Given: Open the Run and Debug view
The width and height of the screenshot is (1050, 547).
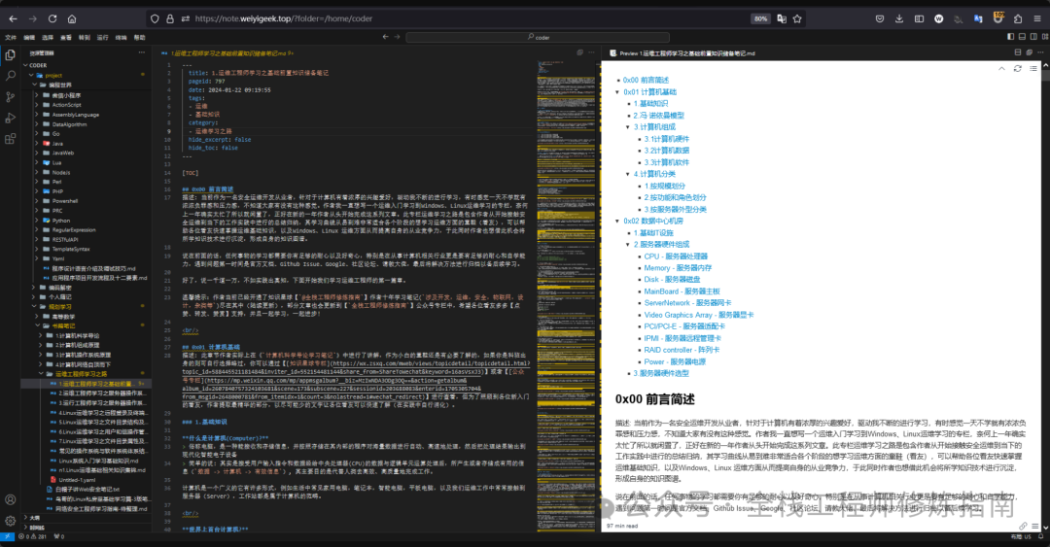Looking at the screenshot, I should 10,118.
